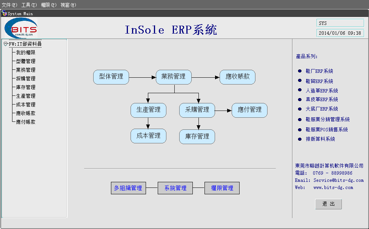Viewport: 369px width, 229px height.
Task: Select 採購管理 in the sidebar tree
Action: [26, 78]
